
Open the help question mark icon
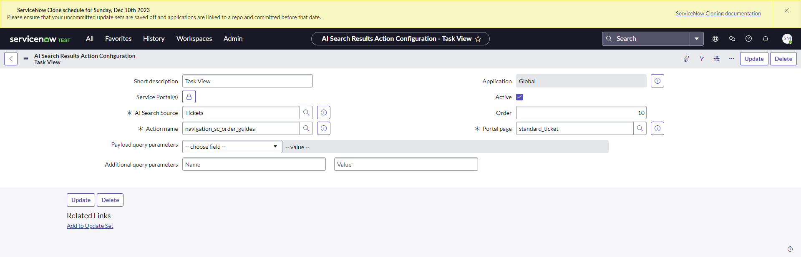749,39
